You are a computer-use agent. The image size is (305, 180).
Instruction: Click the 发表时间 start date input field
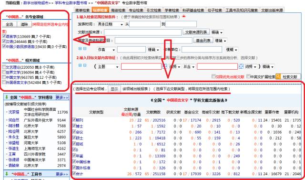point(145,24)
